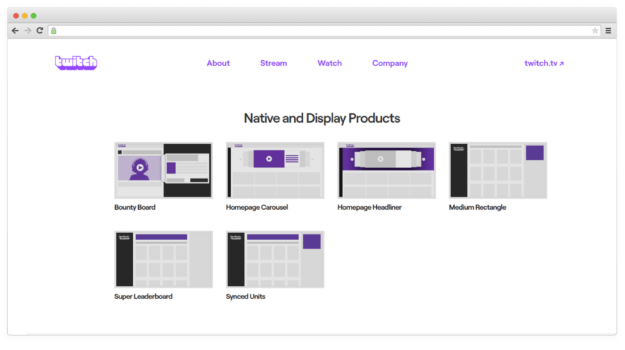
Task: Click the Homepage Carousel label
Action: click(x=257, y=207)
